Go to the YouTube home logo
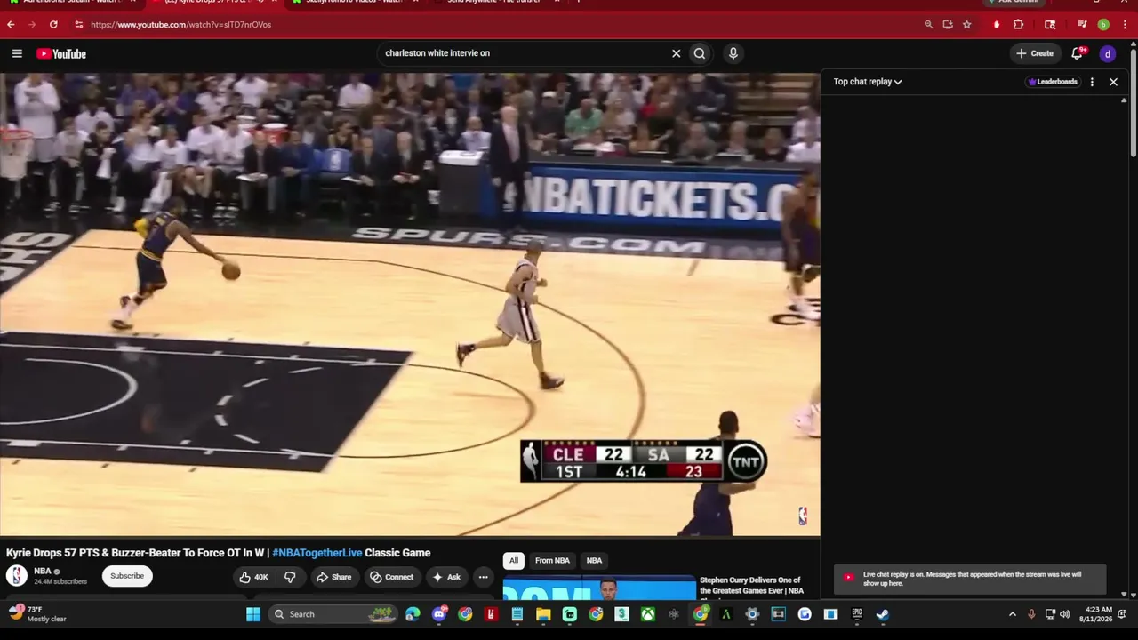1138x640 pixels. click(x=61, y=53)
